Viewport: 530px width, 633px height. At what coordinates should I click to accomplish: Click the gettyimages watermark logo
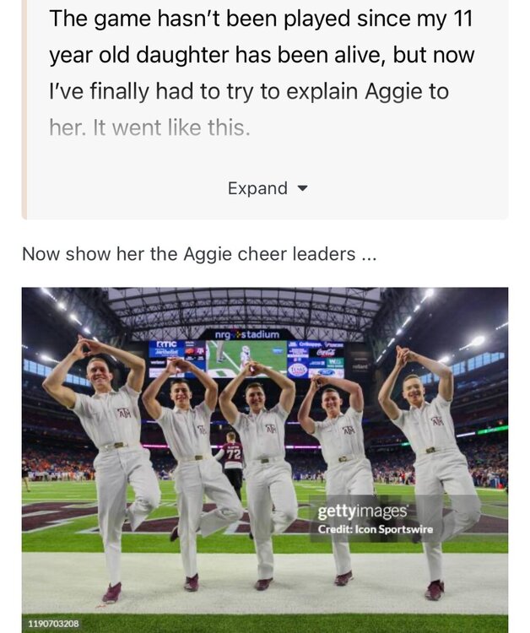(363, 511)
